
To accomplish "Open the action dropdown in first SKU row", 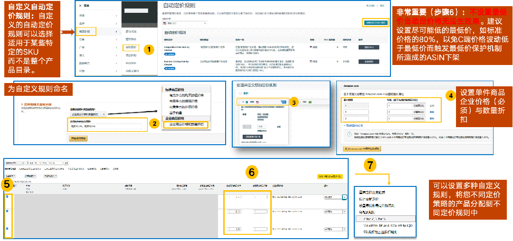I will coord(344,197).
